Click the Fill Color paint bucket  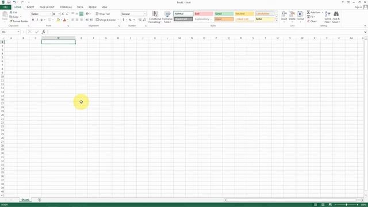pos(58,20)
